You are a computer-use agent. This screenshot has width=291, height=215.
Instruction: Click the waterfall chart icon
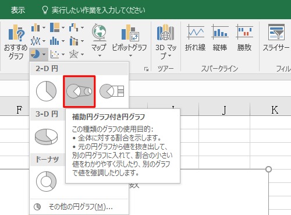[74, 27]
